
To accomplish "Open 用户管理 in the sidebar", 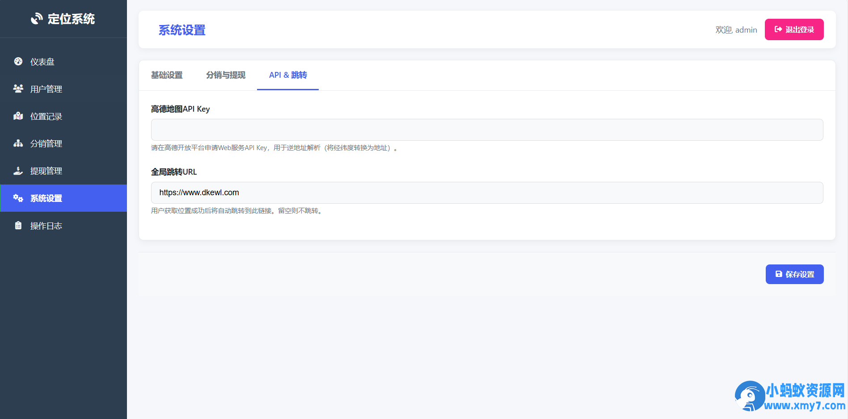I will (x=46, y=89).
